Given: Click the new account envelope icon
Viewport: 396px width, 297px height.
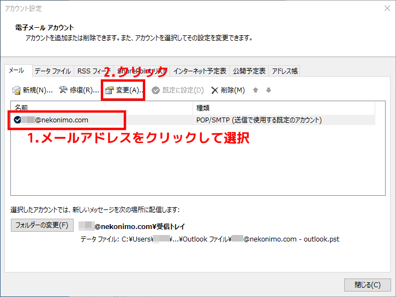Looking at the screenshot, I should pyautogui.click(x=16, y=90).
